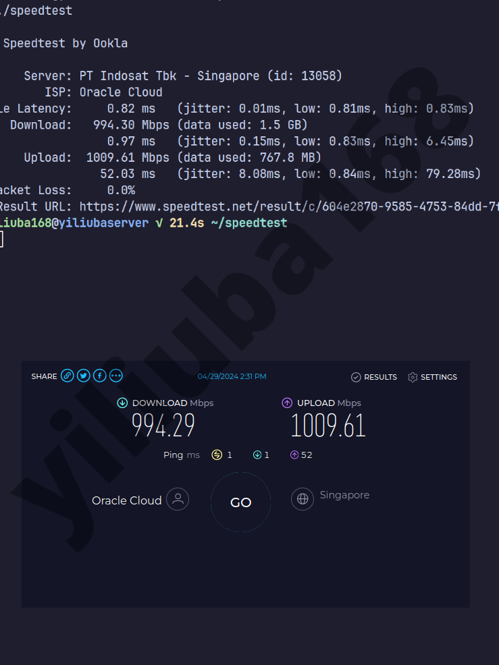Click the download latency ping icon
Image resolution: width=499 pixels, height=665 pixels.
[x=257, y=455]
